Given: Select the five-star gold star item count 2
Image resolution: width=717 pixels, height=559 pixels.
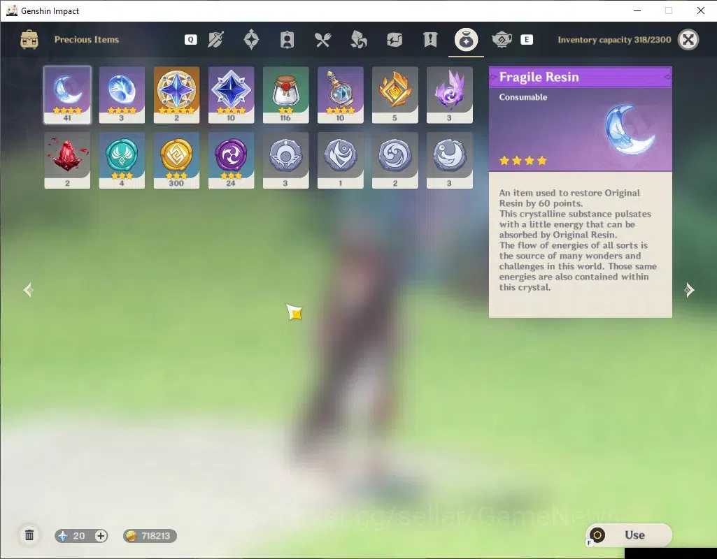Looking at the screenshot, I should pos(176,95).
